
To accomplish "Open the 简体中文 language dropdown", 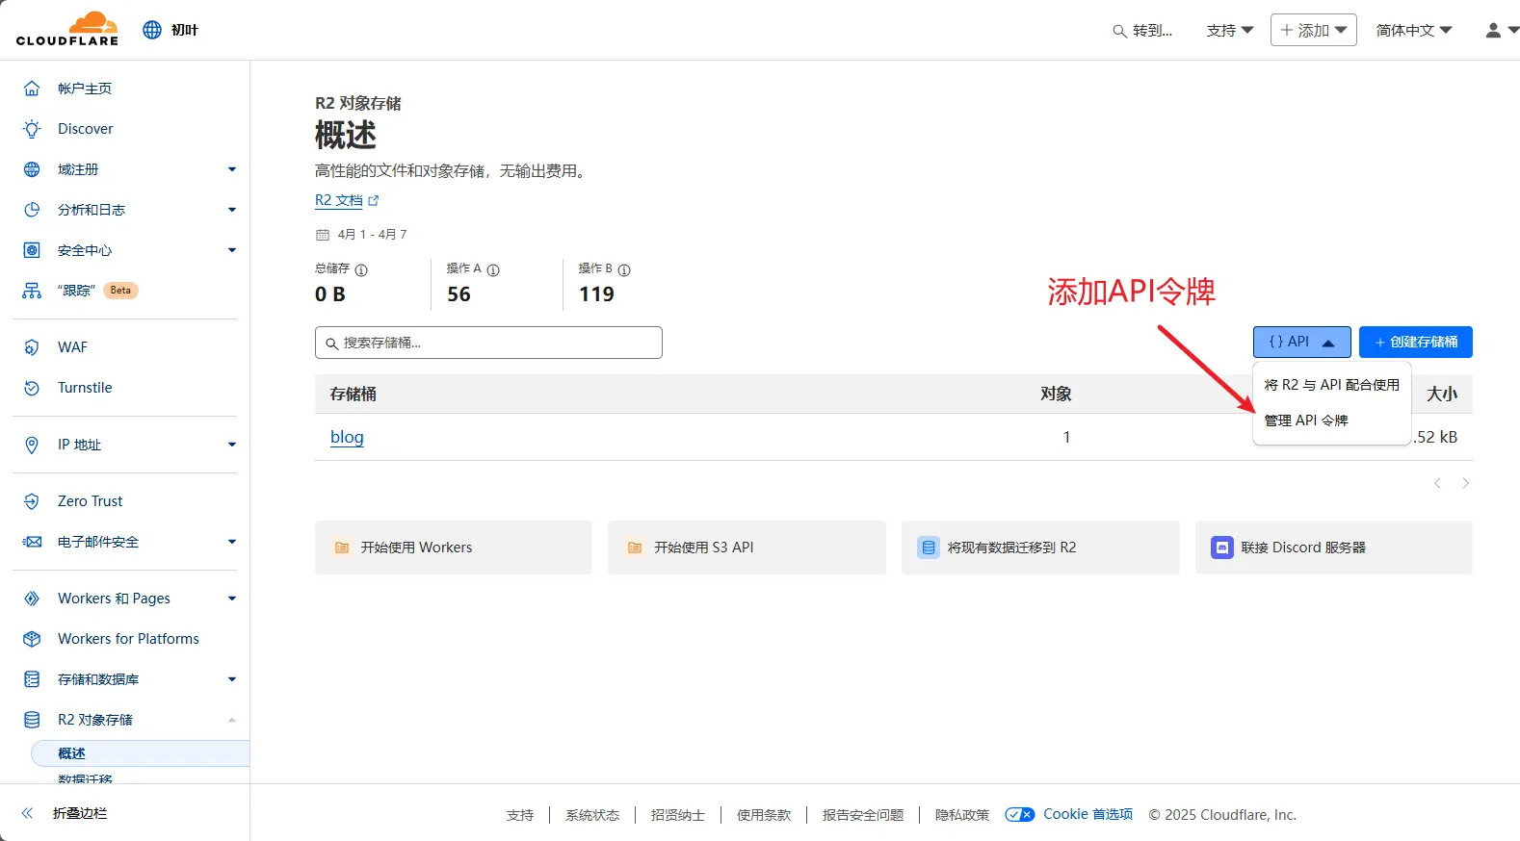I will [1413, 31].
